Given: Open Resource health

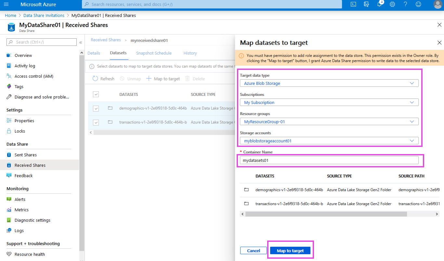Looking at the screenshot, I should [30, 254].
